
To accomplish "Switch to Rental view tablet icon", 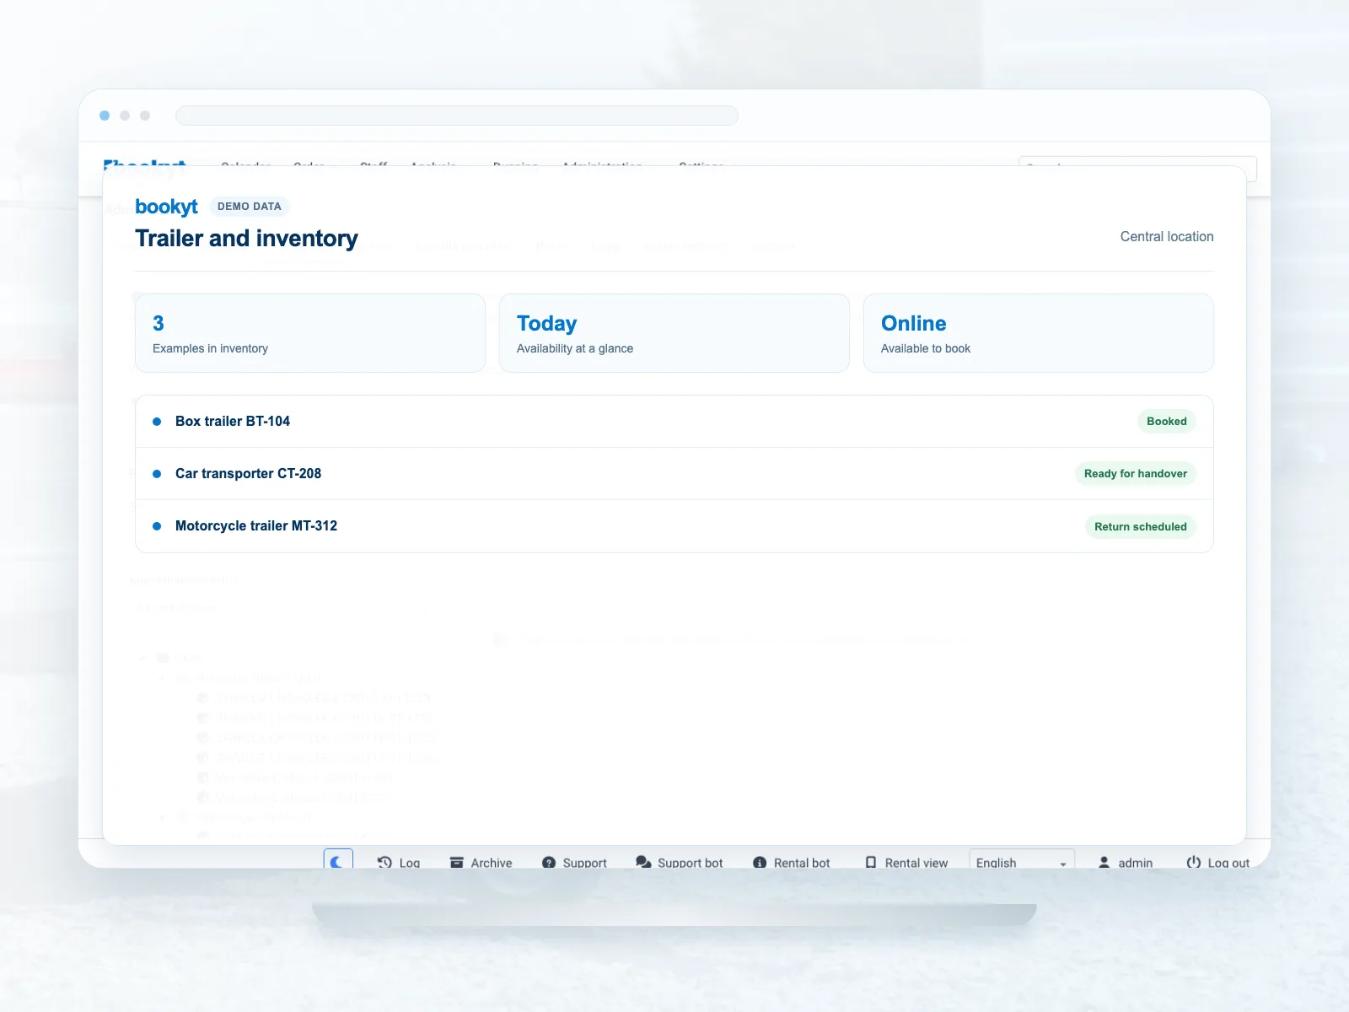I will pyautogui.click(x=871, y=862).
